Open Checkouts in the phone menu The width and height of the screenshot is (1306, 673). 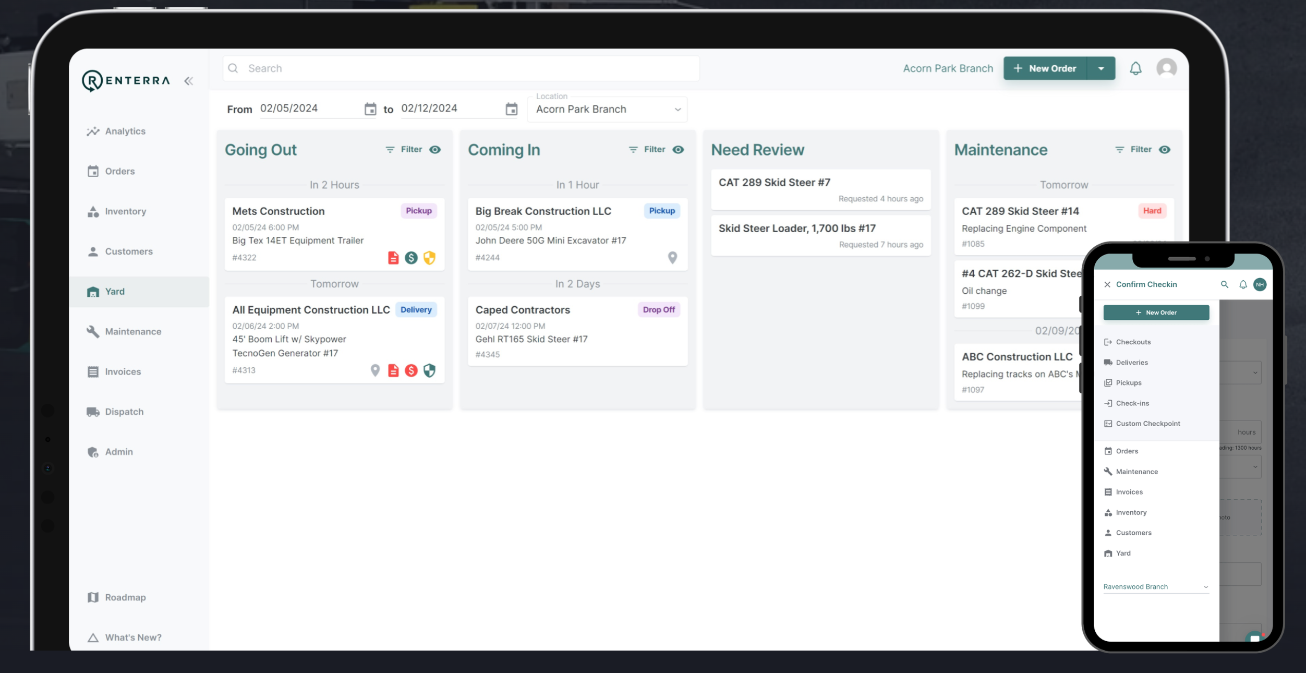(1156, 342)
